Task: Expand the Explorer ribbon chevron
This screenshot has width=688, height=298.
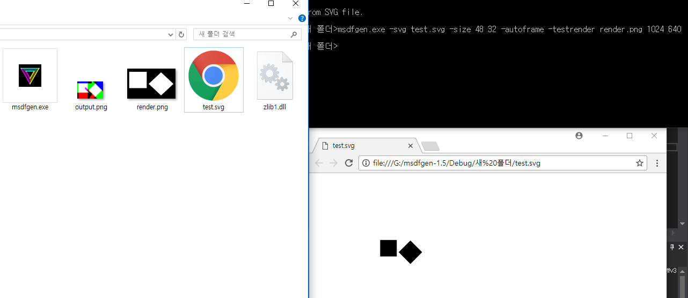Action: [290, 18]
